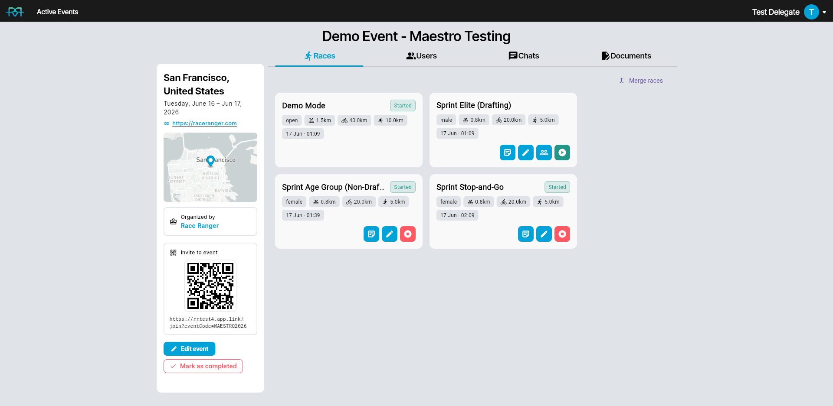Switch to the Races tab
Image resolution: width=833 pixels, height=406 pixels.
click(x=319, y=56)
